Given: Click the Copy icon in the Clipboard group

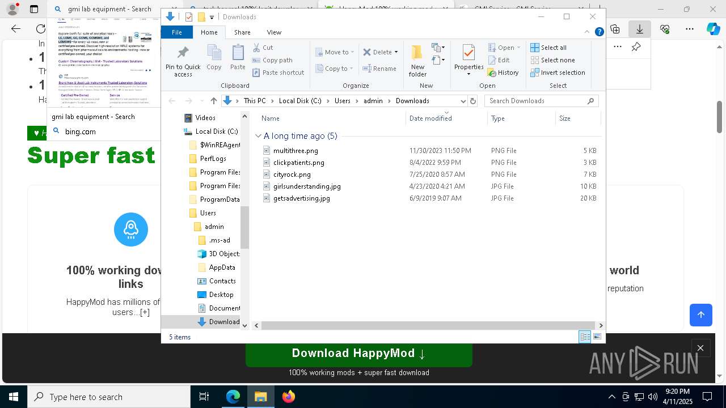Looking at the screenshot, I should click(214, 58).
